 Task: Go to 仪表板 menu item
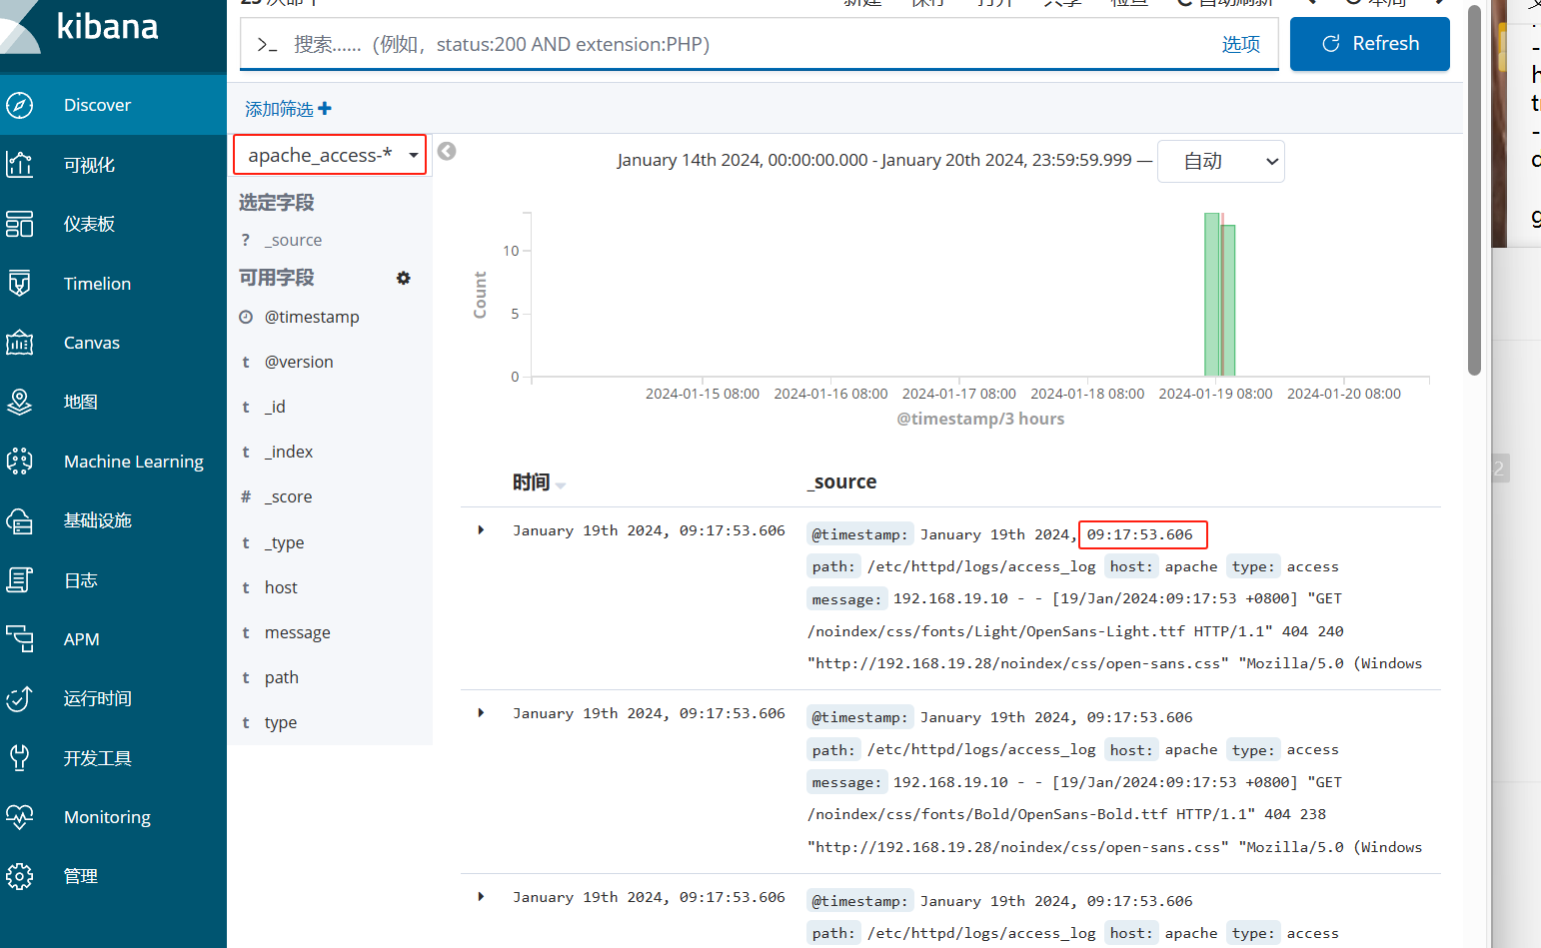(x=89, y=224)
